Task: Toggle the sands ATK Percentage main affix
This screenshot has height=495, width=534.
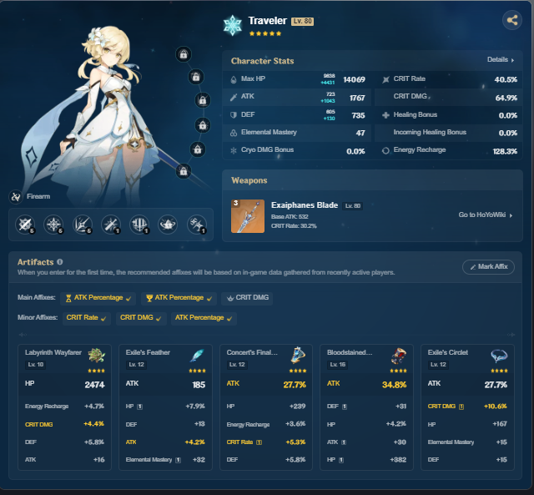Action: pyautogui.click(x=98, y=298)
